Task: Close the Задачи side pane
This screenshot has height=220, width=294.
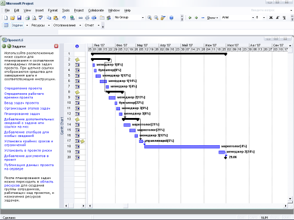Action: point(56,46)
